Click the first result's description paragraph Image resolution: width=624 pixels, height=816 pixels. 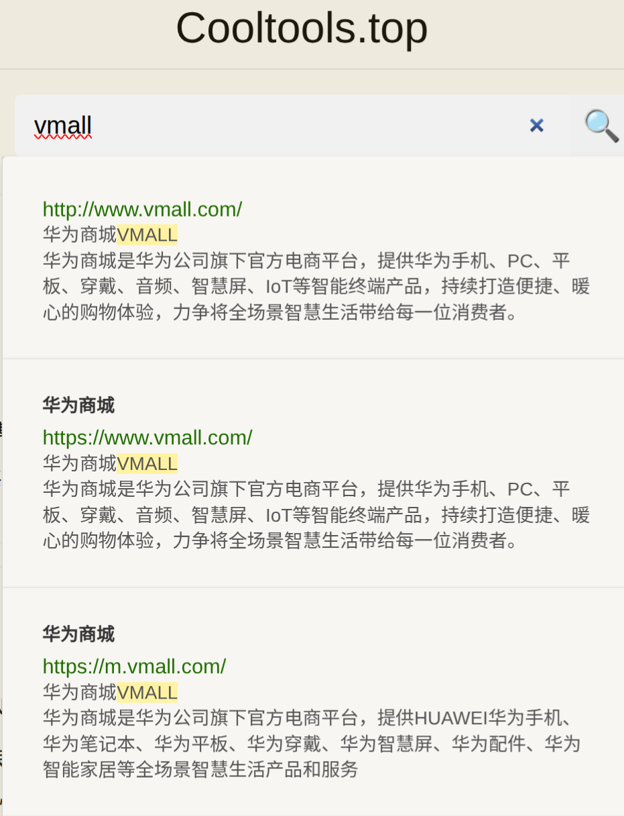316,287
